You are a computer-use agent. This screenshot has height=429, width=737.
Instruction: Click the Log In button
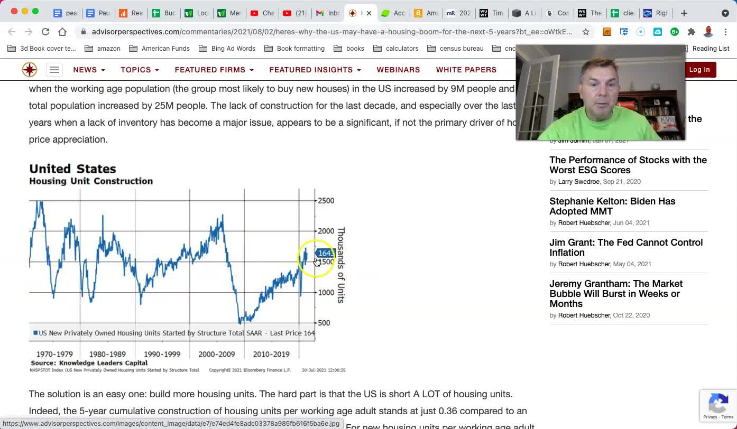tap(699, 70)
